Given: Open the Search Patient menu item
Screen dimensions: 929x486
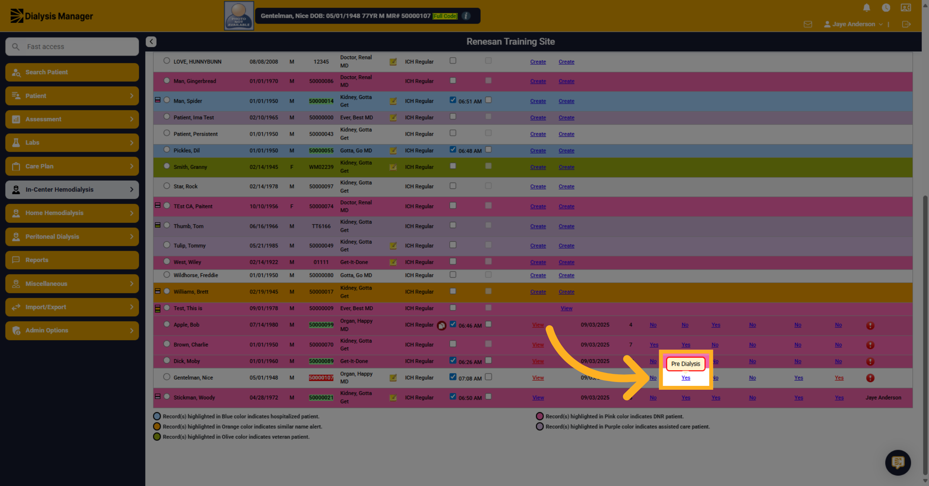Looking at the screenshot, I should coord(72,72).
